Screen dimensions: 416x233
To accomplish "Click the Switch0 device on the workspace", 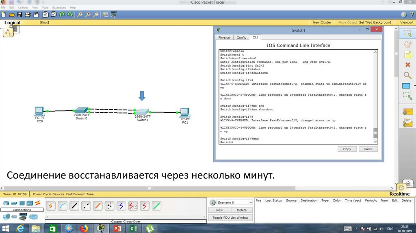I will pos(81,110).
